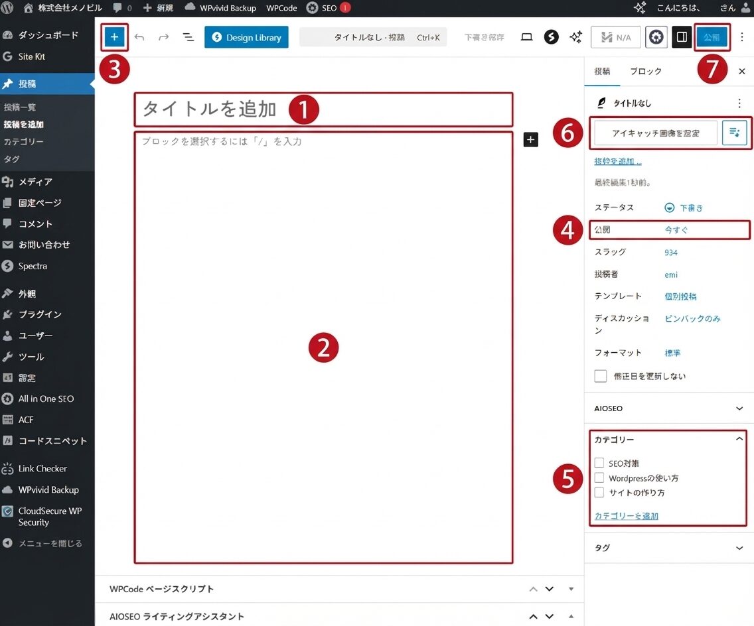Click the block inserter plus button
The image size is (754, 626).
[x=114, y=37]
